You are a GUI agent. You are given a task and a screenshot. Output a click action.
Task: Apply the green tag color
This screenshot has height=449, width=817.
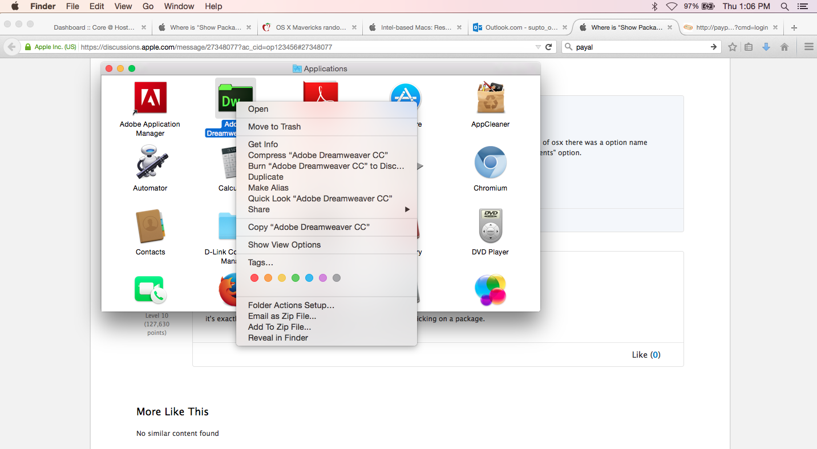[296, 278]
